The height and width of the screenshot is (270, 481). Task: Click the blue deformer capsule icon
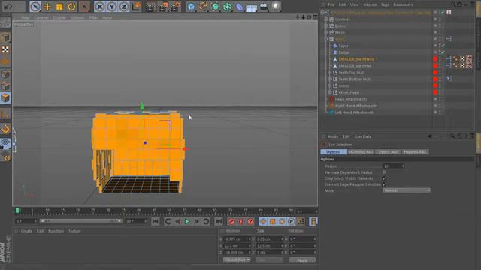click(239, 7)
